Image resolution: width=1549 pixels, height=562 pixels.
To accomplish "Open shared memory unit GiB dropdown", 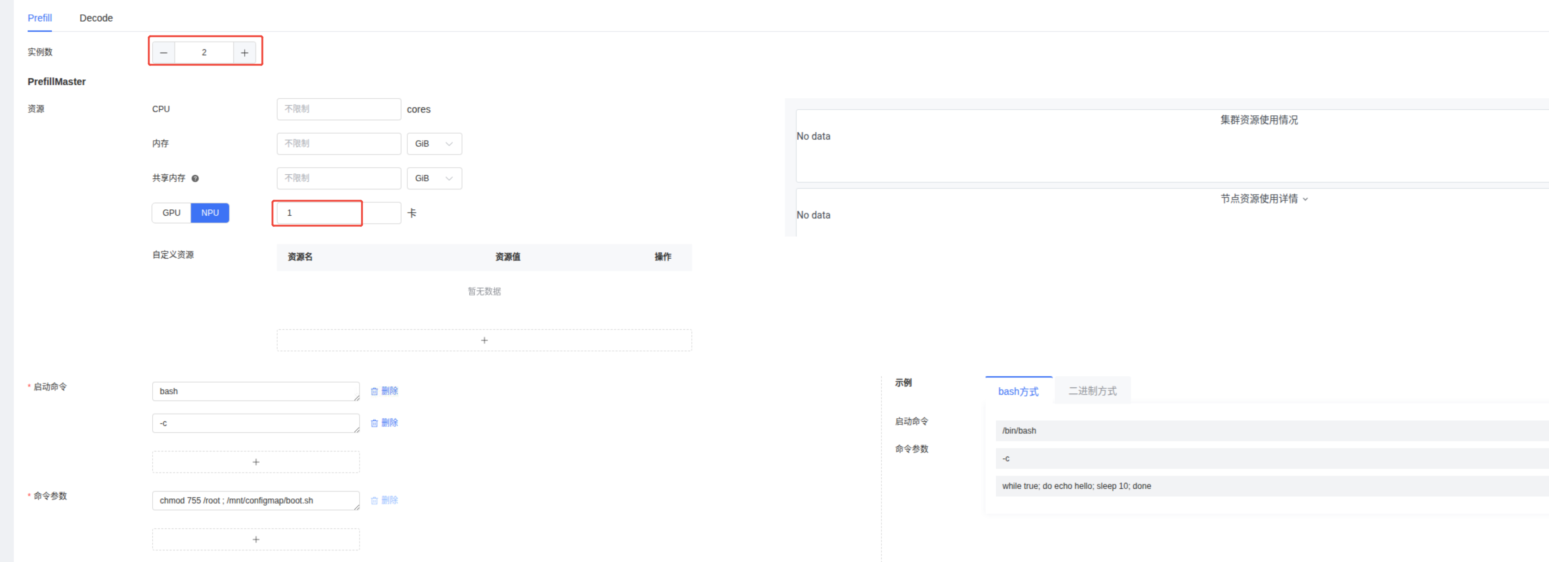I will click(x=434, y=178).
